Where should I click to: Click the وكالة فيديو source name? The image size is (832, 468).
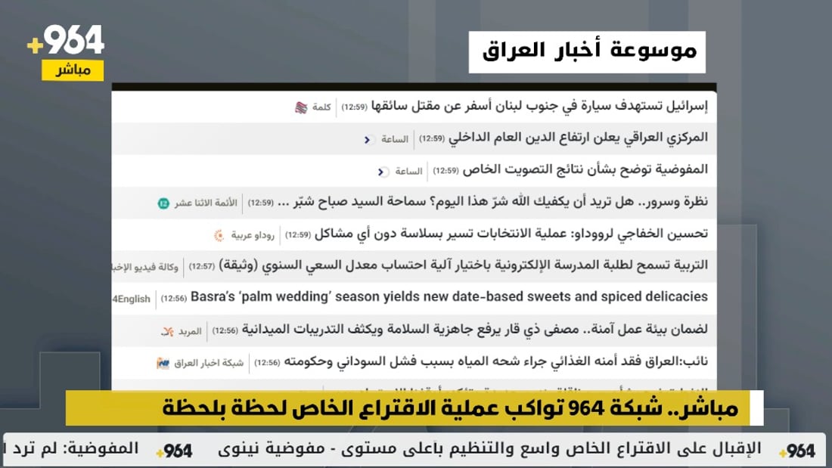coord(145,267)
